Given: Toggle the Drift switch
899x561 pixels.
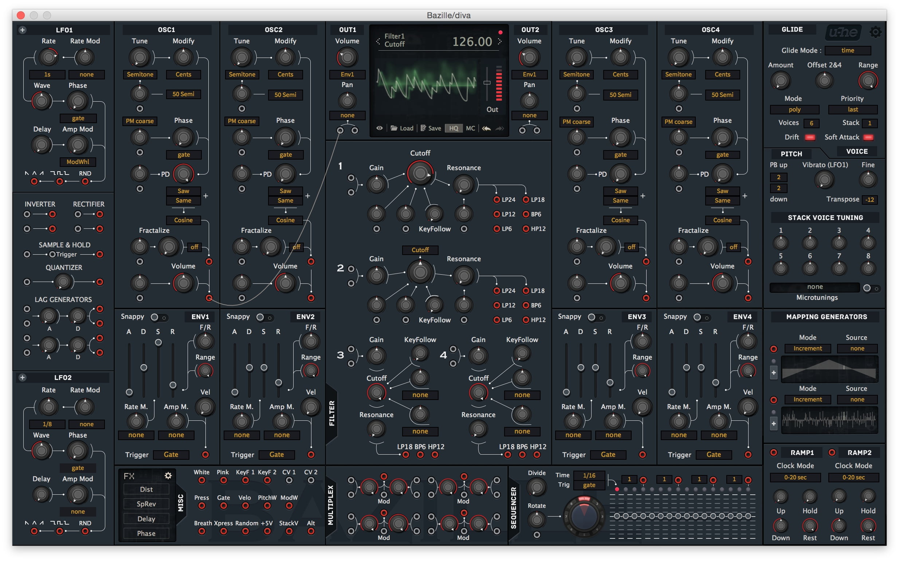Looking at the screenshot, I should coord(810,138).
